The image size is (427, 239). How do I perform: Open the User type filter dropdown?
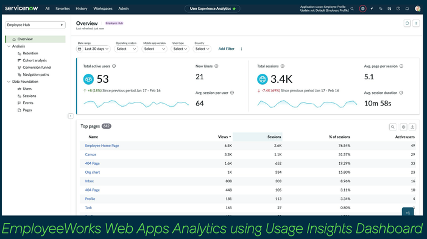(x=180, y=49)
